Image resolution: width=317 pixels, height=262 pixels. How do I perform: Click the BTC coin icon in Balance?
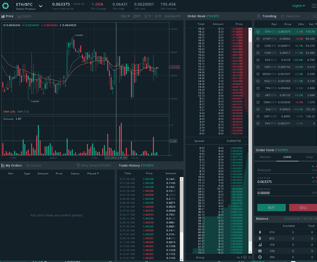(x=260, y=239)
